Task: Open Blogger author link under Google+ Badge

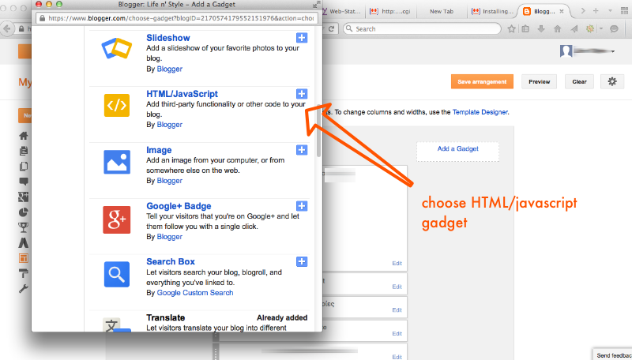Action: [x=169, y=237]
